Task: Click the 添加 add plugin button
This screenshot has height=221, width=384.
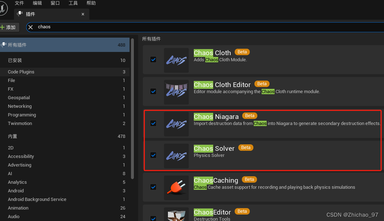Action: 9,27
